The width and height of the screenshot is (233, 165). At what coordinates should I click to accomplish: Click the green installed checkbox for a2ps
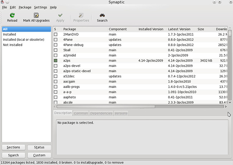(56, 60)
